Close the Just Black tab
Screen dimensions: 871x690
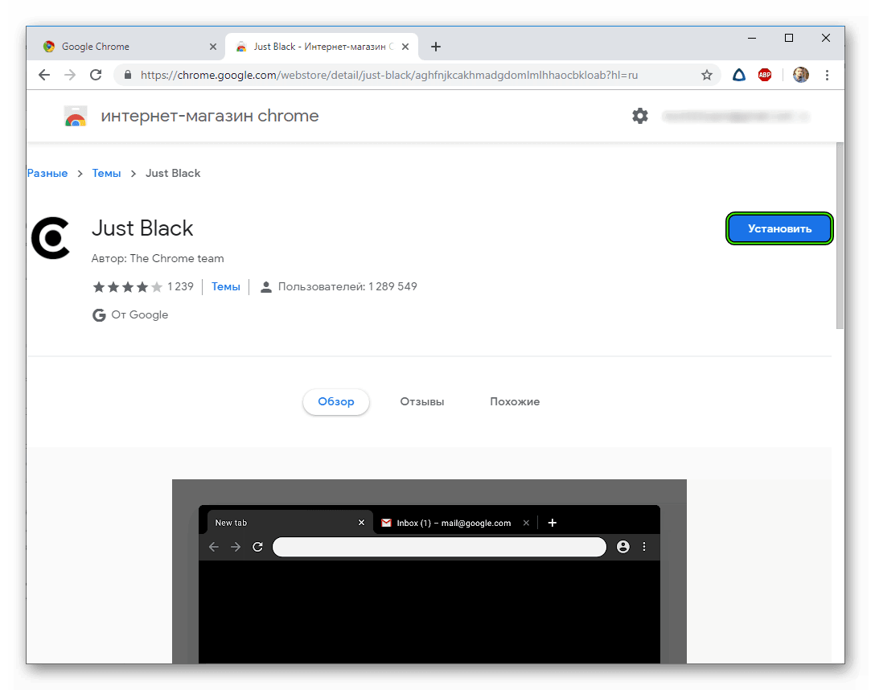pyautogui.click(x=405, y=47)
